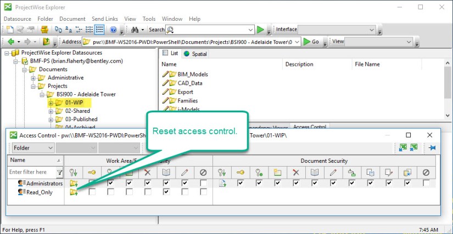Screen dimensions: 453x234
Task: Click the Enter filter here field
Action: (31, 172)
